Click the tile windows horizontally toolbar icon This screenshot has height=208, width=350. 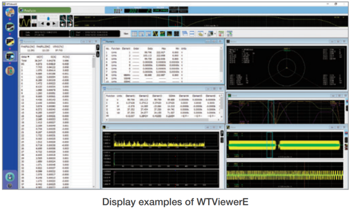[192, 34]
